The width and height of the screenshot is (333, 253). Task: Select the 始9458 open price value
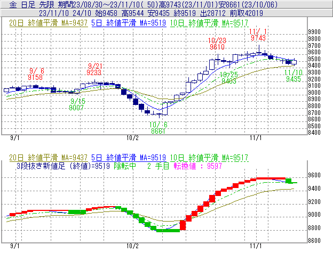click(x=106, y=13)
